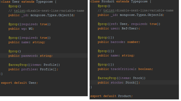Click 'public name: string;' in the Product class
Screen dimensions: 181x101
(x=116, y=56)
